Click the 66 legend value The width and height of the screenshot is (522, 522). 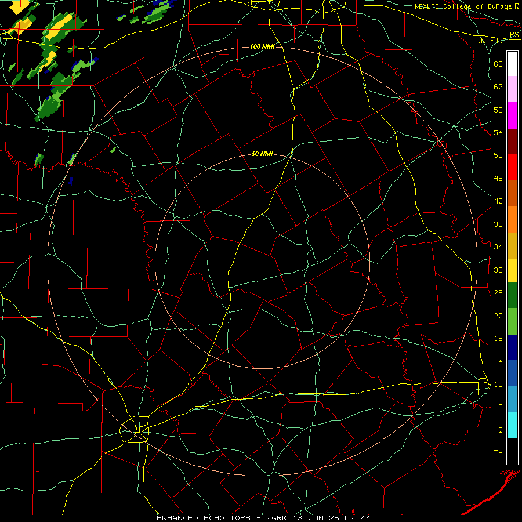(x=498, y=64)
